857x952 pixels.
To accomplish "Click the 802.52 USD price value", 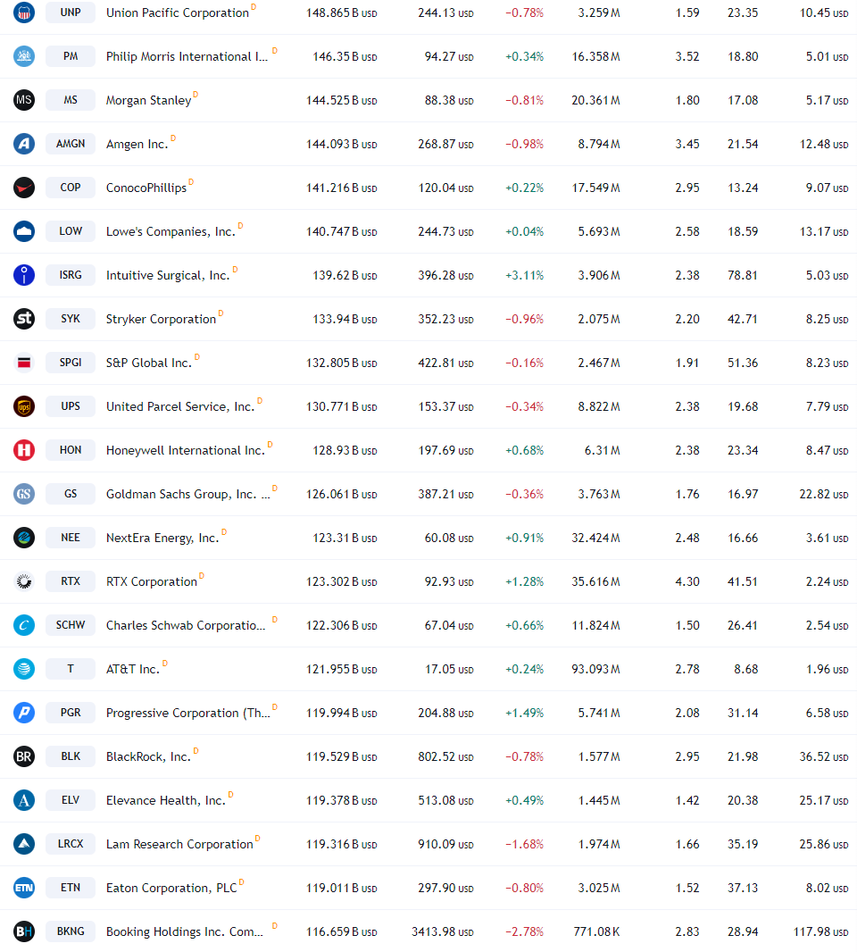I will 446,756.
